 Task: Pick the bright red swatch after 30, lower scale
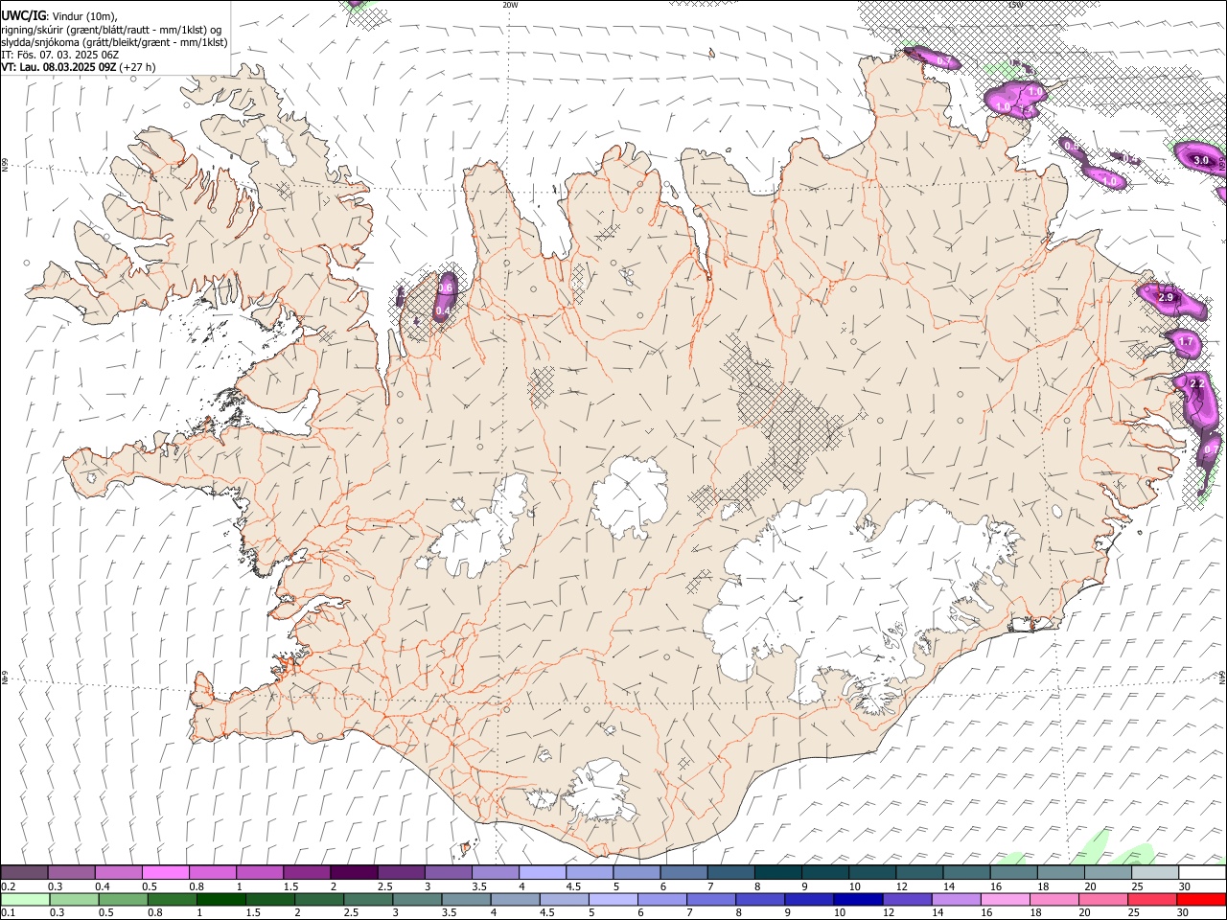click(1201, 900)
